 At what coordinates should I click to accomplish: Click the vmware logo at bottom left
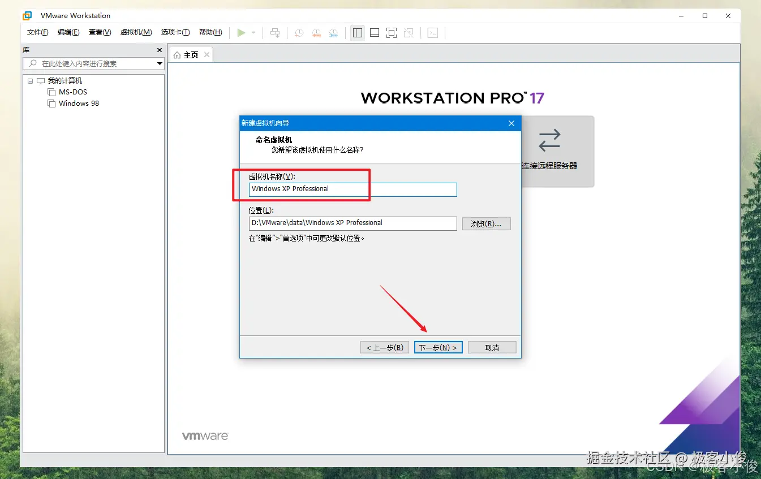(x=205, y=436)
